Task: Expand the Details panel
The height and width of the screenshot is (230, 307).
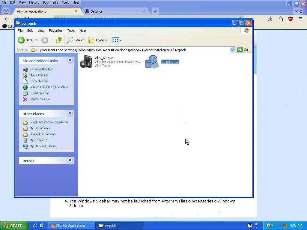Action: (70, 160)
